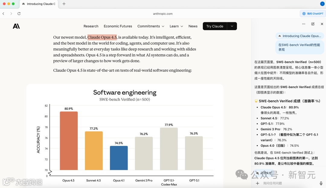The image size is (326, 188).
Task: Click the Gemini 3 Pro: 76.2% bullet in the sidebar
Action: point(276,129)
